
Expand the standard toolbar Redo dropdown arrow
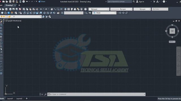(48, 9)
